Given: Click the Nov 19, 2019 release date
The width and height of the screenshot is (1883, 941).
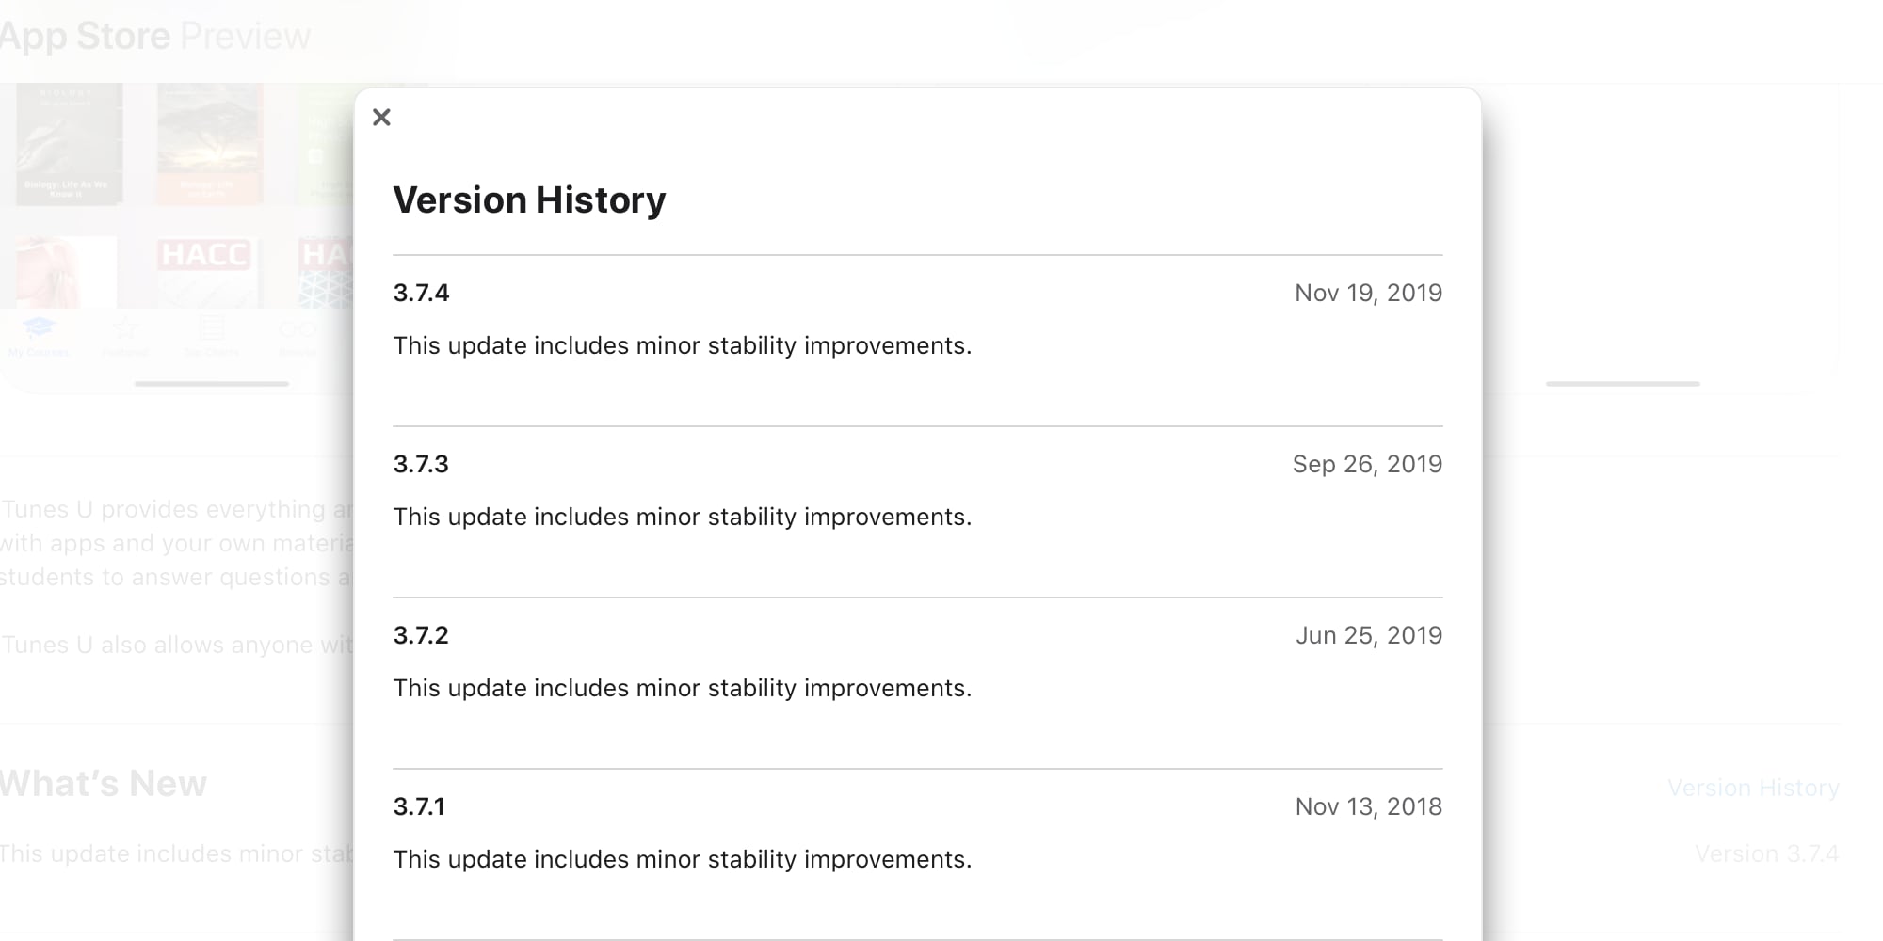Looking at the screenshot, I should tap(1368, 293).
